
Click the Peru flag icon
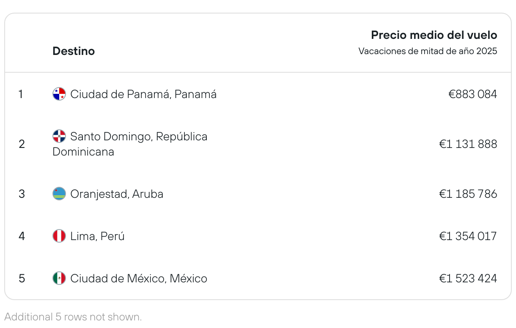pos(59,236)
